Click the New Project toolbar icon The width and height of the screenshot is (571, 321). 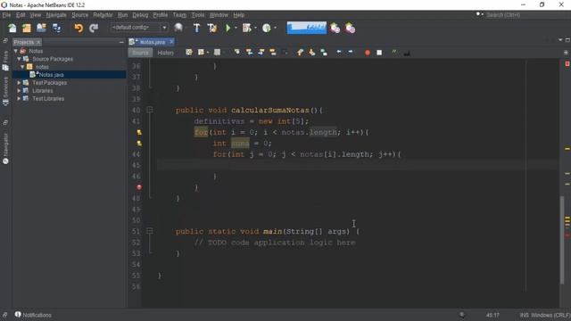(27, 28)
